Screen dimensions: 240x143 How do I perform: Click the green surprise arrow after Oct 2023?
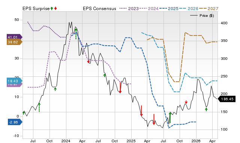pyautogui.click(x=55, y=89)
